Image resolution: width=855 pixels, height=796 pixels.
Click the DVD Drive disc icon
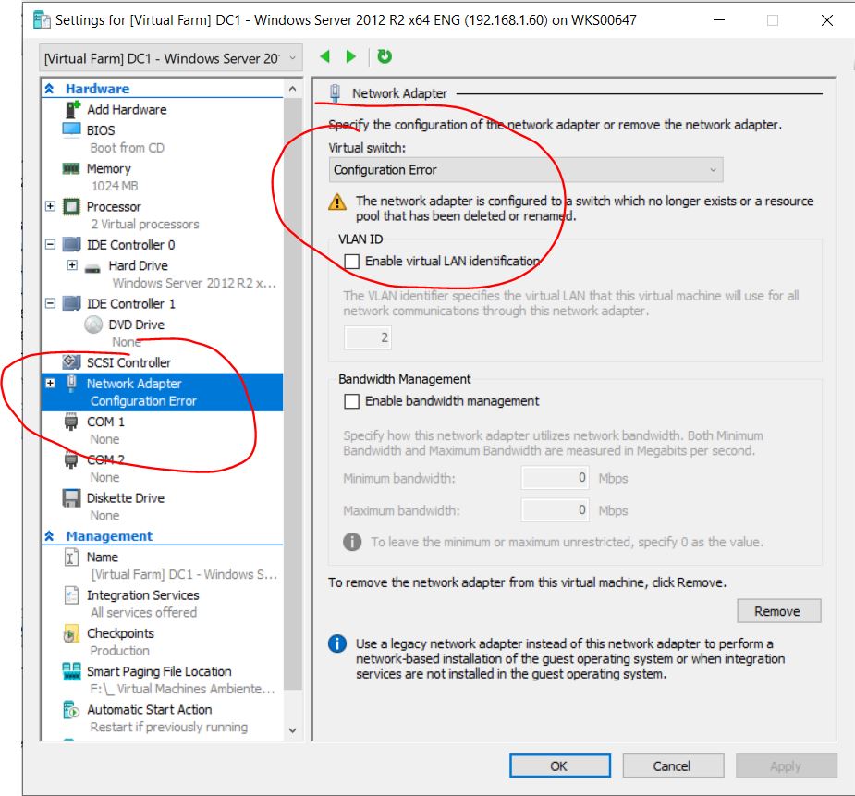93,325
